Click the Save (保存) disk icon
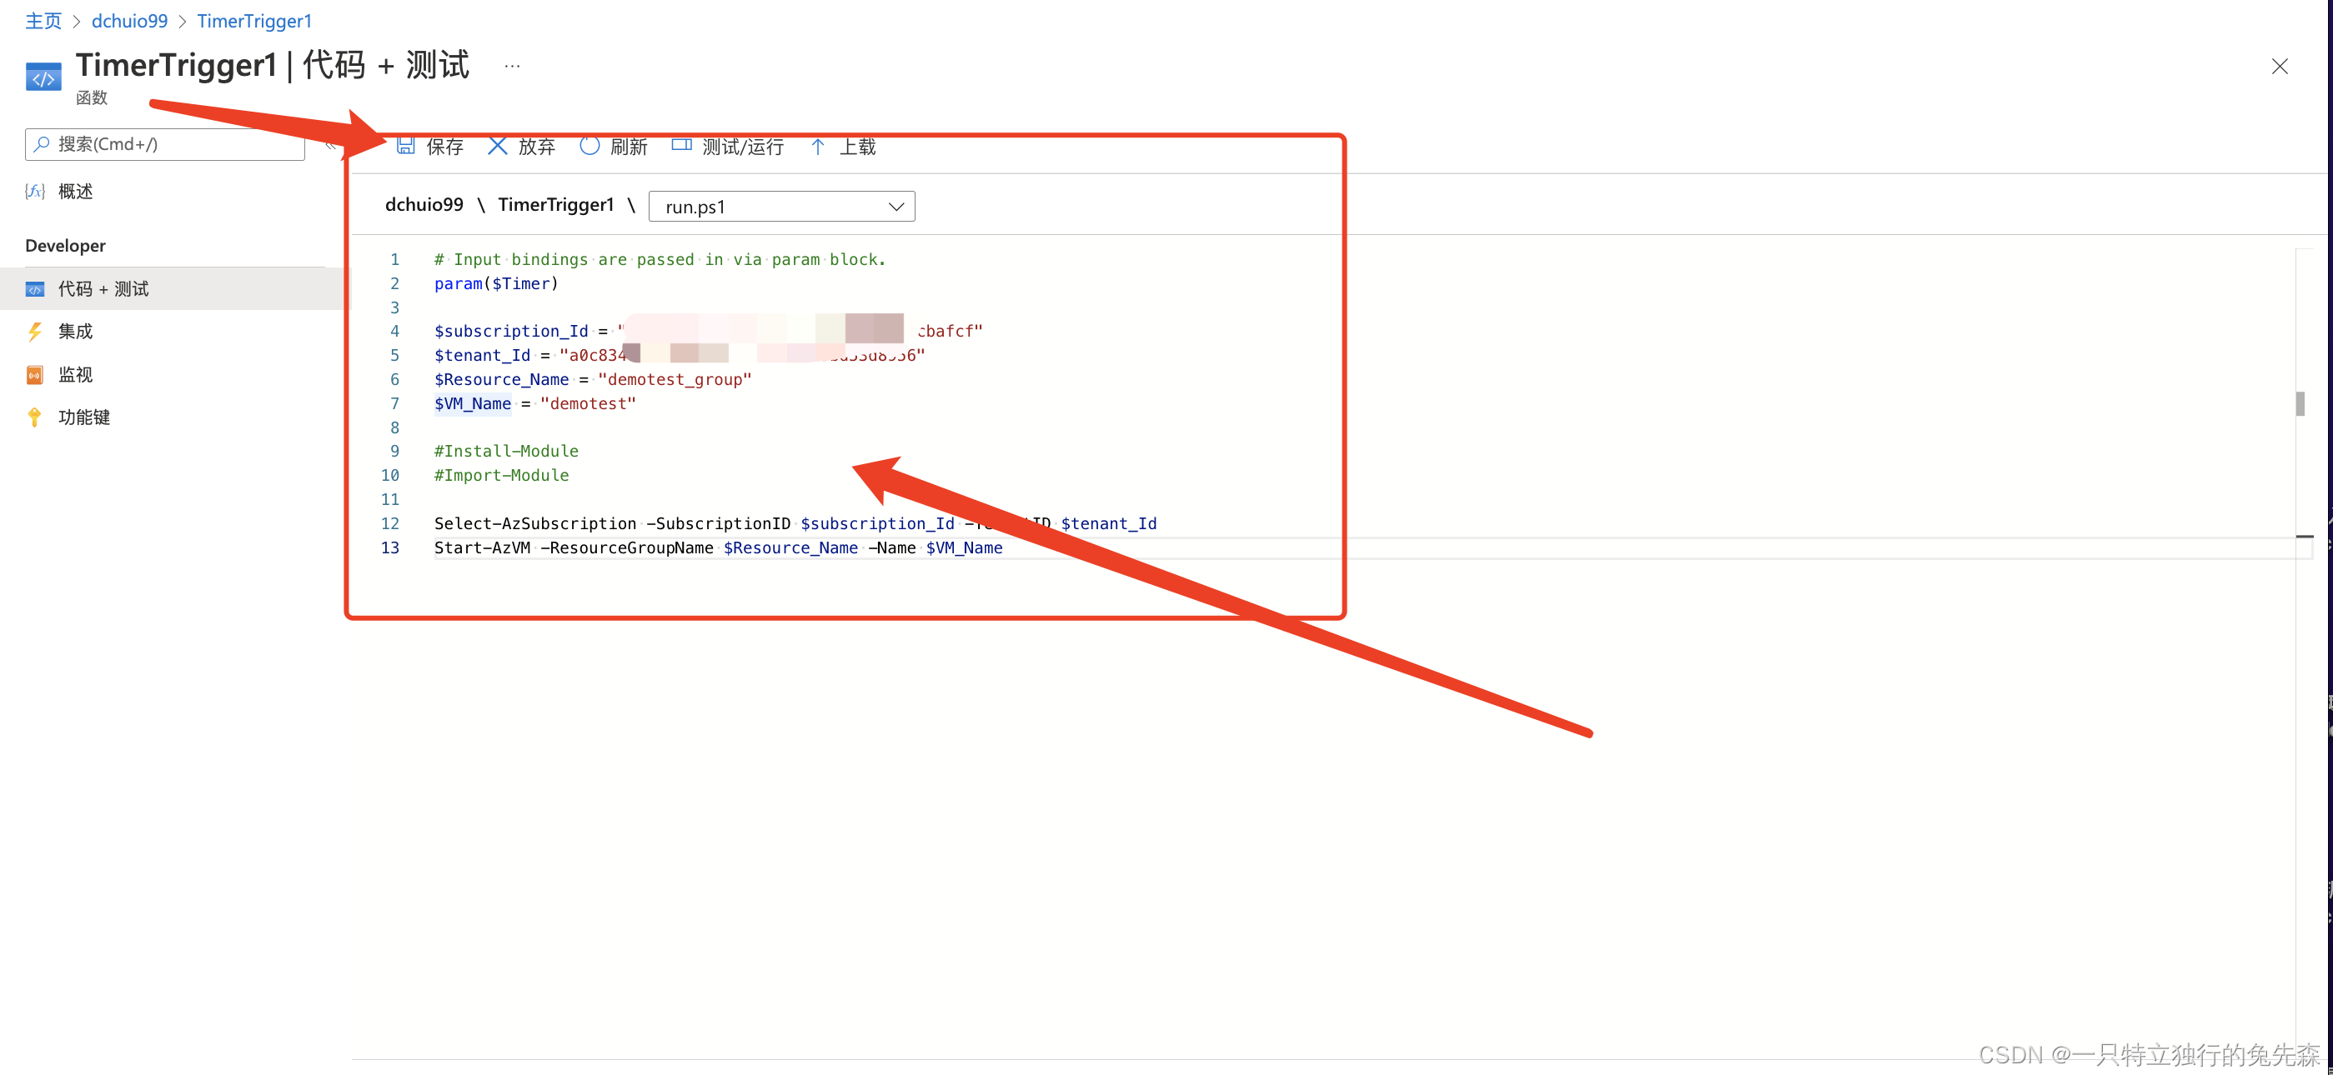Viewport: 2333px width, 1075px height. pyautogui.click(x=406, y=146)
